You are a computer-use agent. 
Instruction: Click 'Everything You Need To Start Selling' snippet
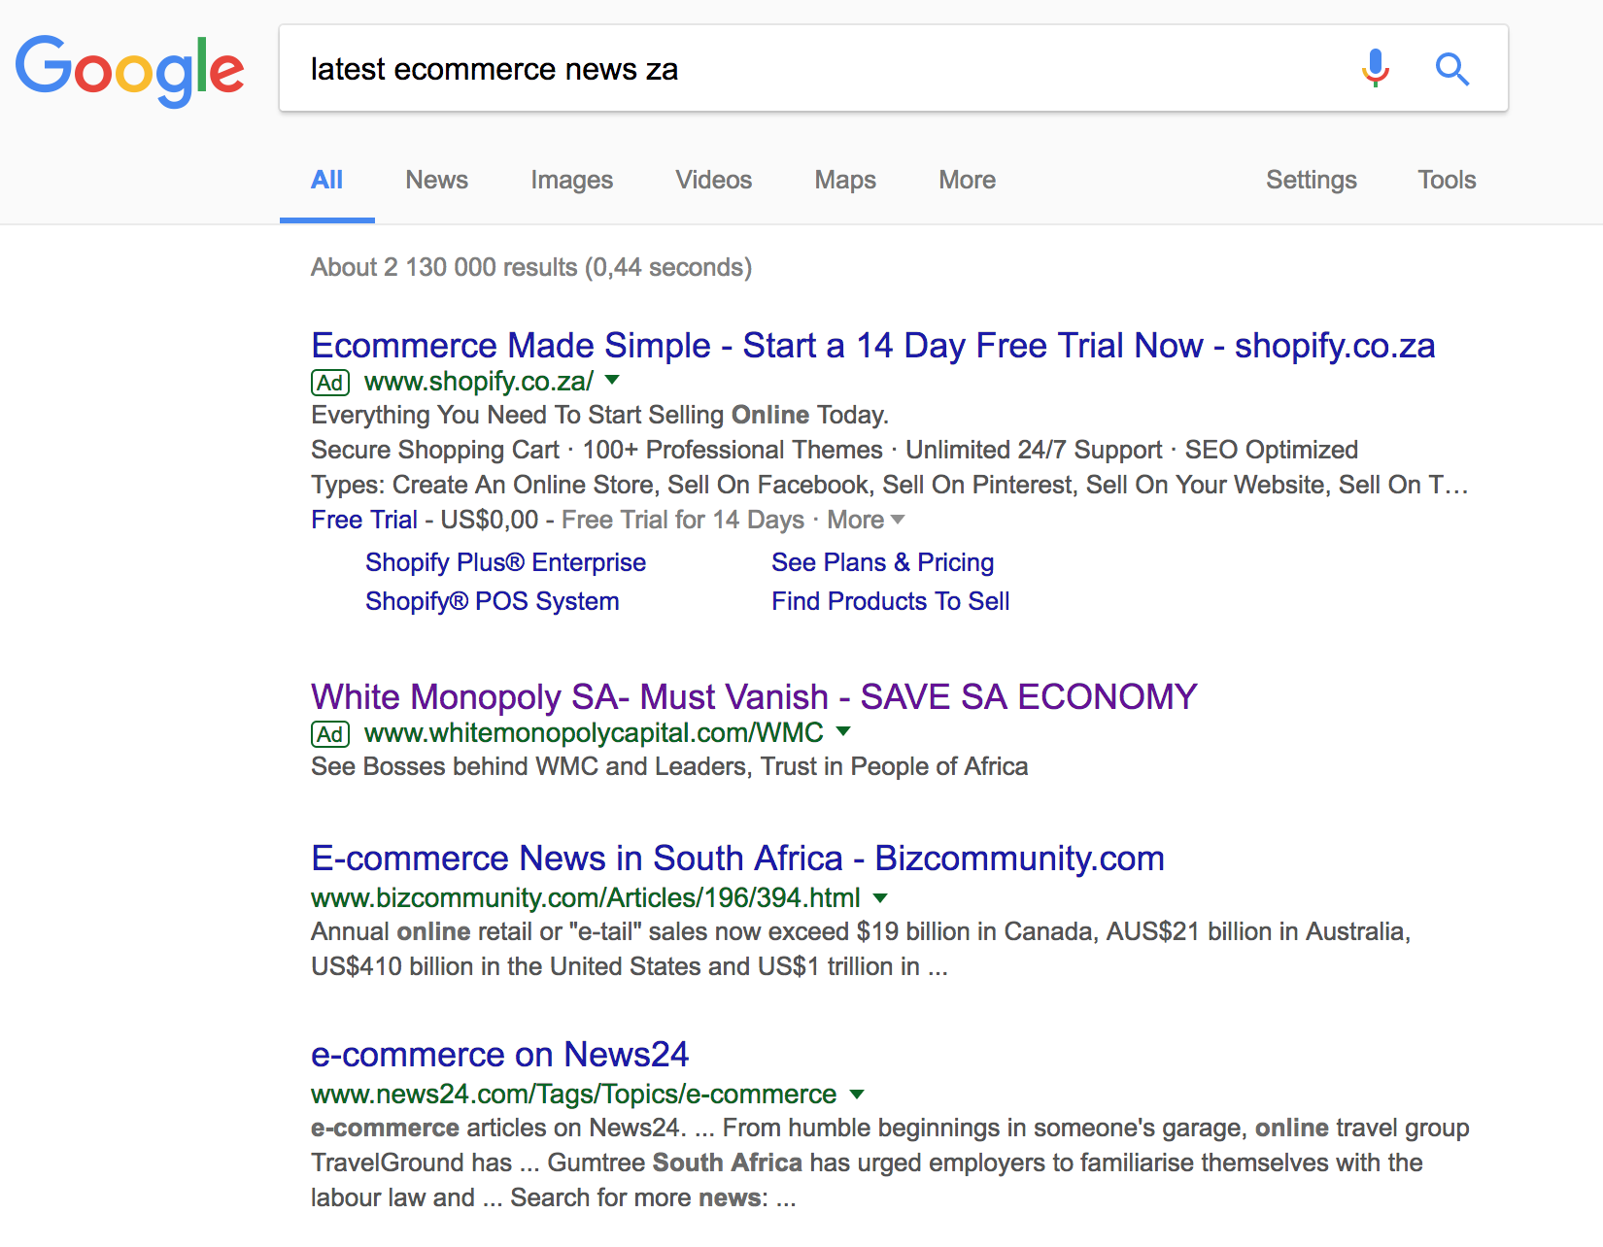click(x=599, y=415)
